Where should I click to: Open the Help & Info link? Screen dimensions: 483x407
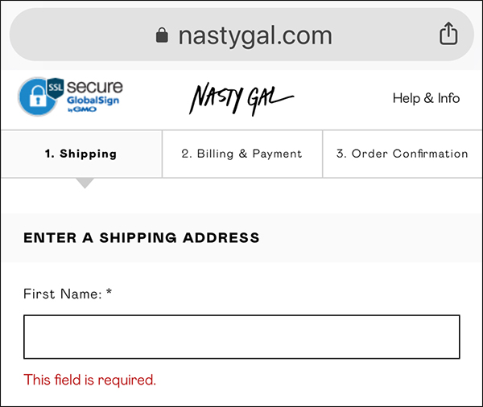coord(426,98)
